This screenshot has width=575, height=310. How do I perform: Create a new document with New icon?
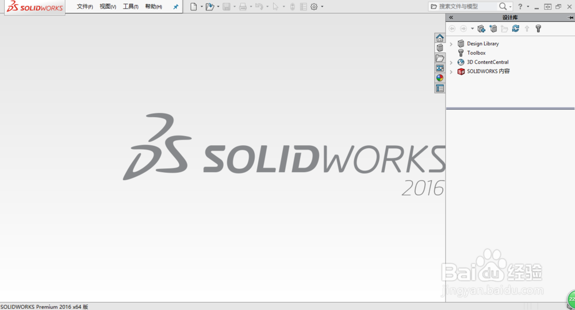194,6
